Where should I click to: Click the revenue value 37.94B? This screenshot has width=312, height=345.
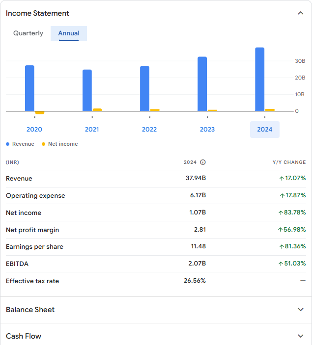(x=196, y=178)
